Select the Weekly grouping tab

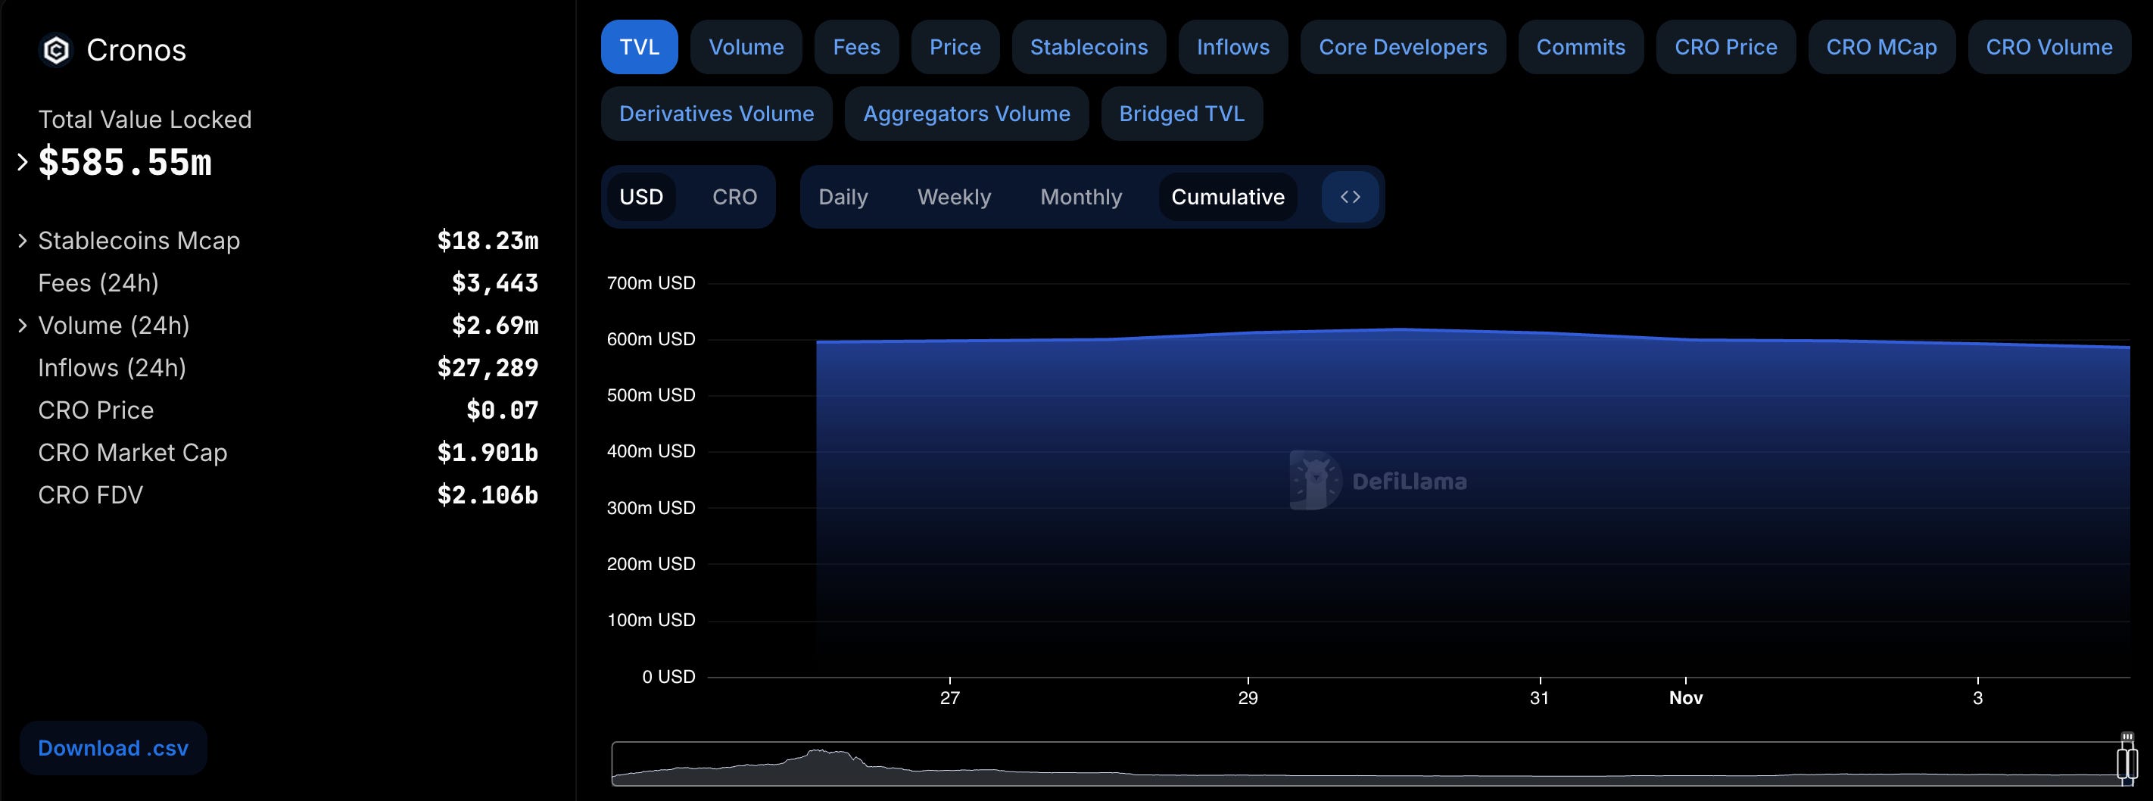coord(955,198)
